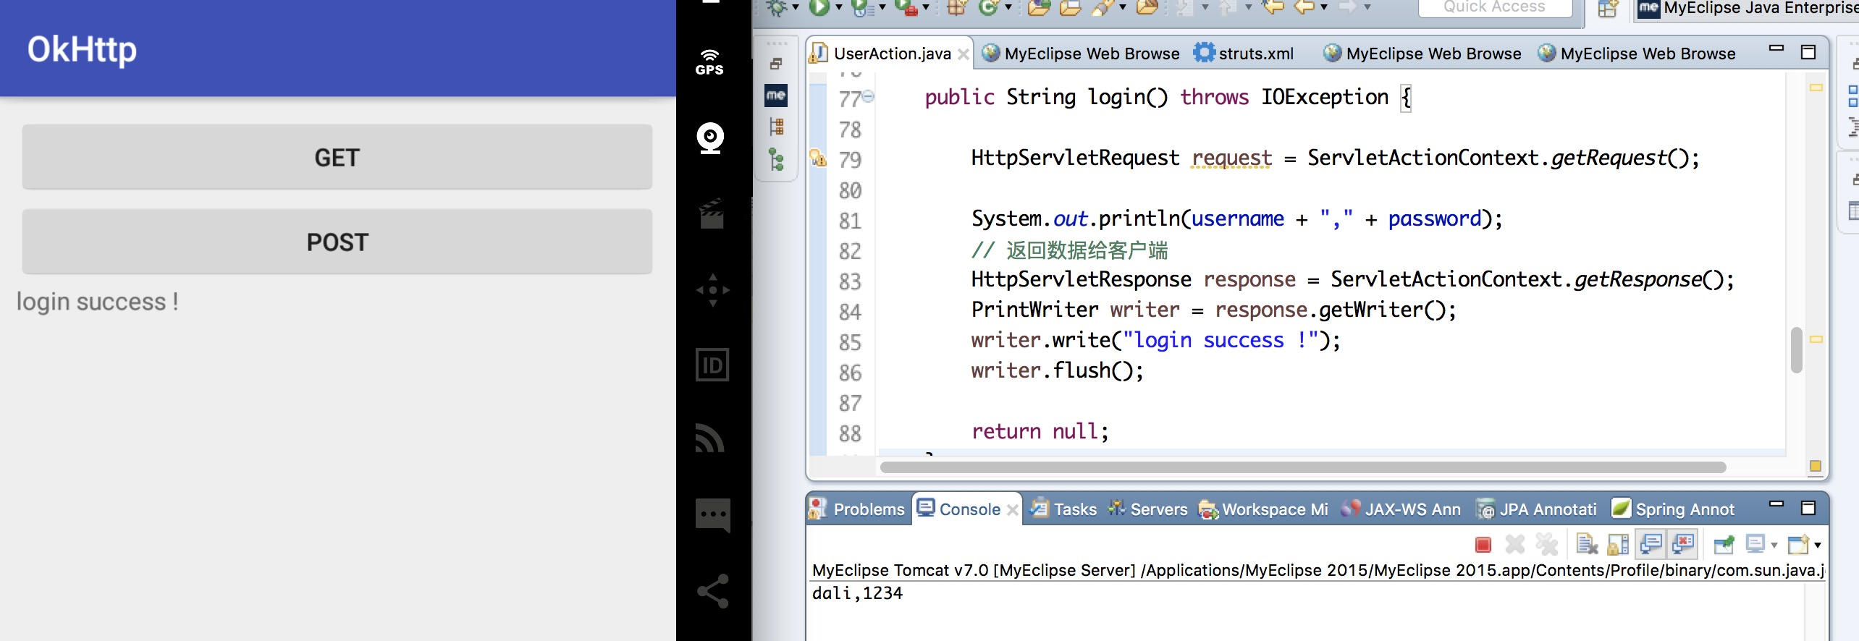Toggle Show Console on Standard Error

point(1684,544)
